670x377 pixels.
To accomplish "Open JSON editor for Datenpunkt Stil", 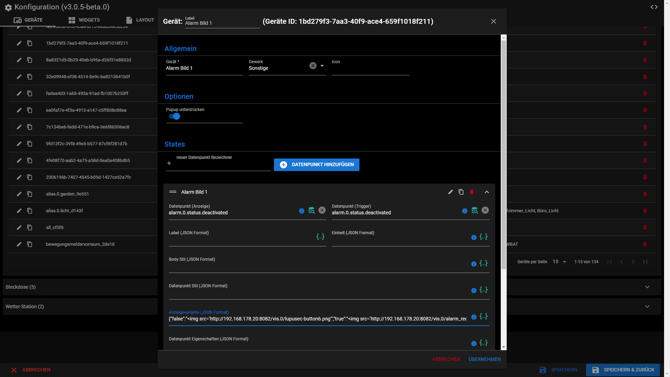I will (484, 290).
